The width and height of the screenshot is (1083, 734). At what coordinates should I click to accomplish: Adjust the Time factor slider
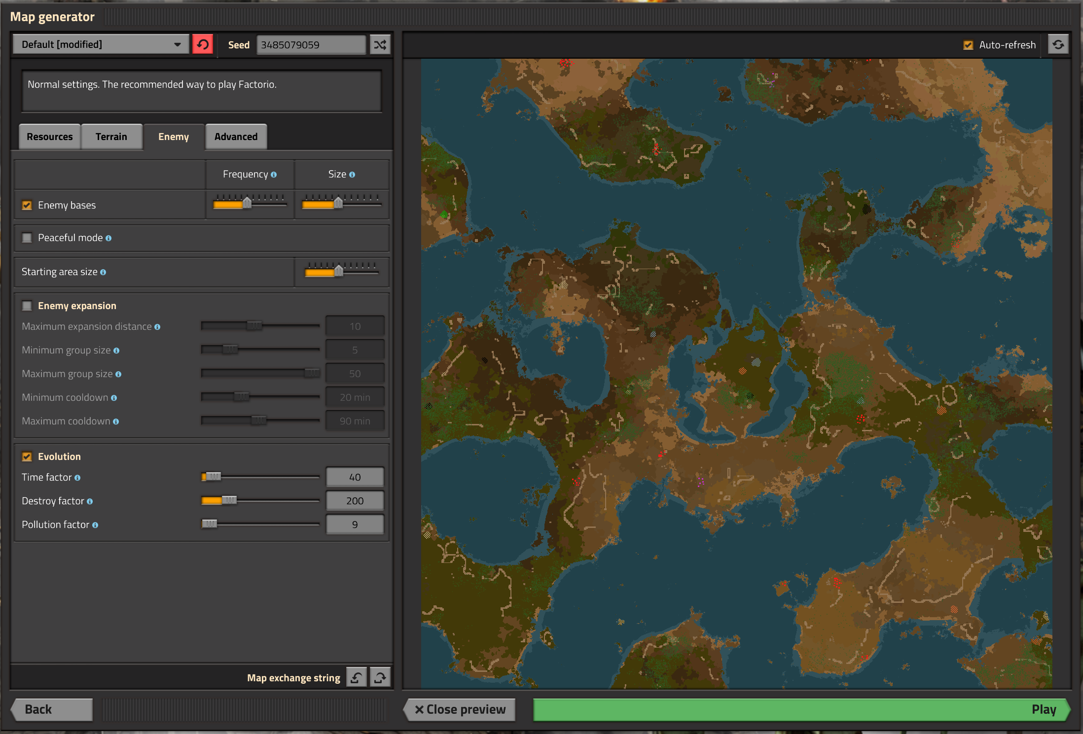[260, 477]
